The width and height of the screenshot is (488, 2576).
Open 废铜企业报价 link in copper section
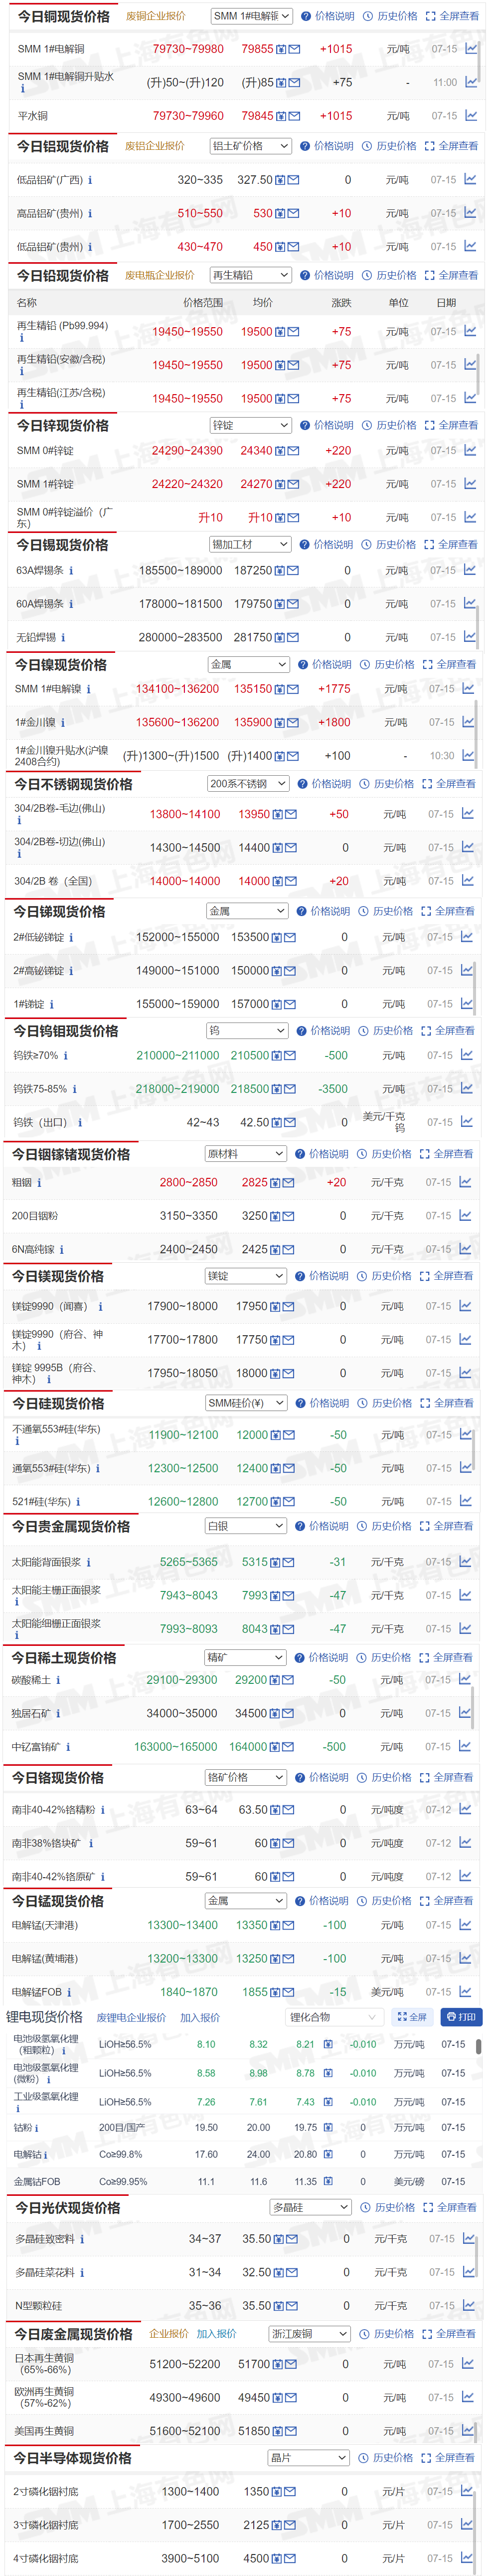156,16
